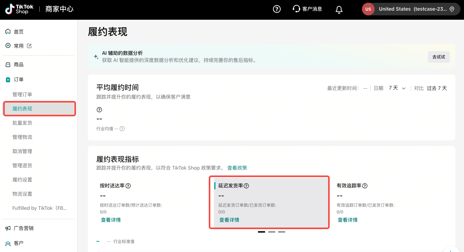Image resolution: width=464 pixels, height=252 pixels.
Task: Open the notifications bell
Action: 339,9
